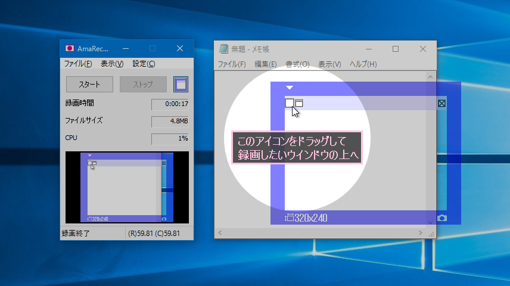Click Notepad vertical scrollbar up arrow
This screenshot has width=510, height=286.
point(430,77)
